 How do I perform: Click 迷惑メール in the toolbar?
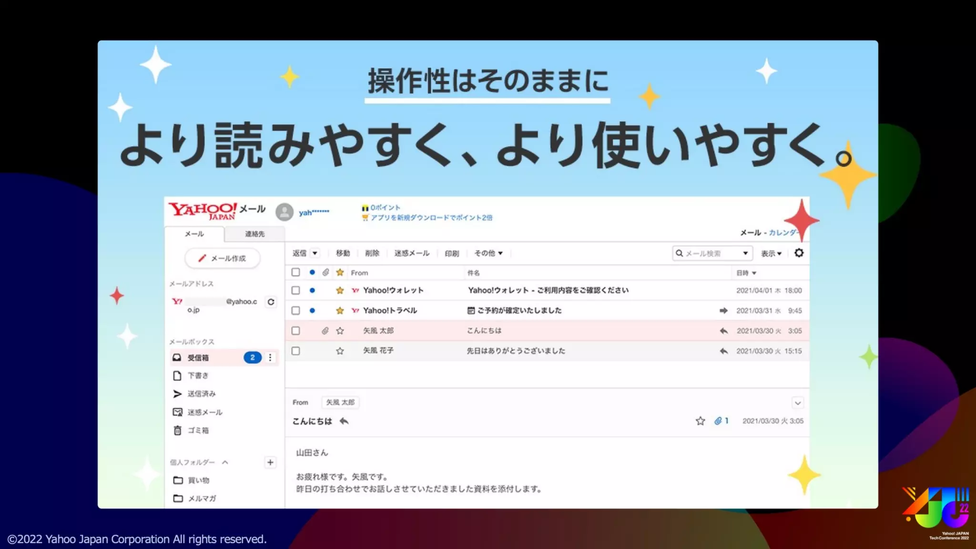coord(412,253)
